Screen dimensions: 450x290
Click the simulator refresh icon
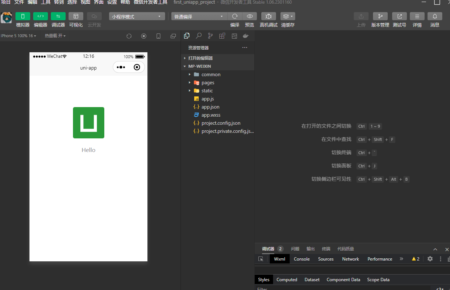coord(129,36)
